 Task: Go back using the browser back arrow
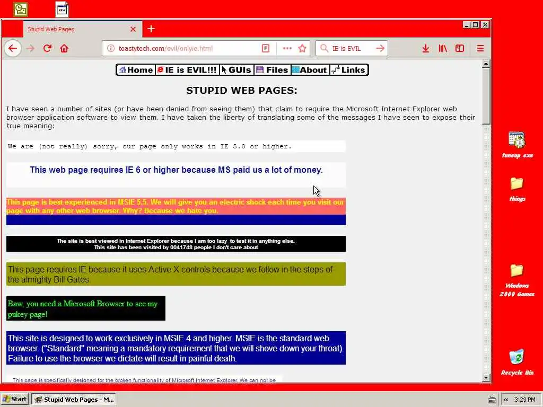click(13, 48)
